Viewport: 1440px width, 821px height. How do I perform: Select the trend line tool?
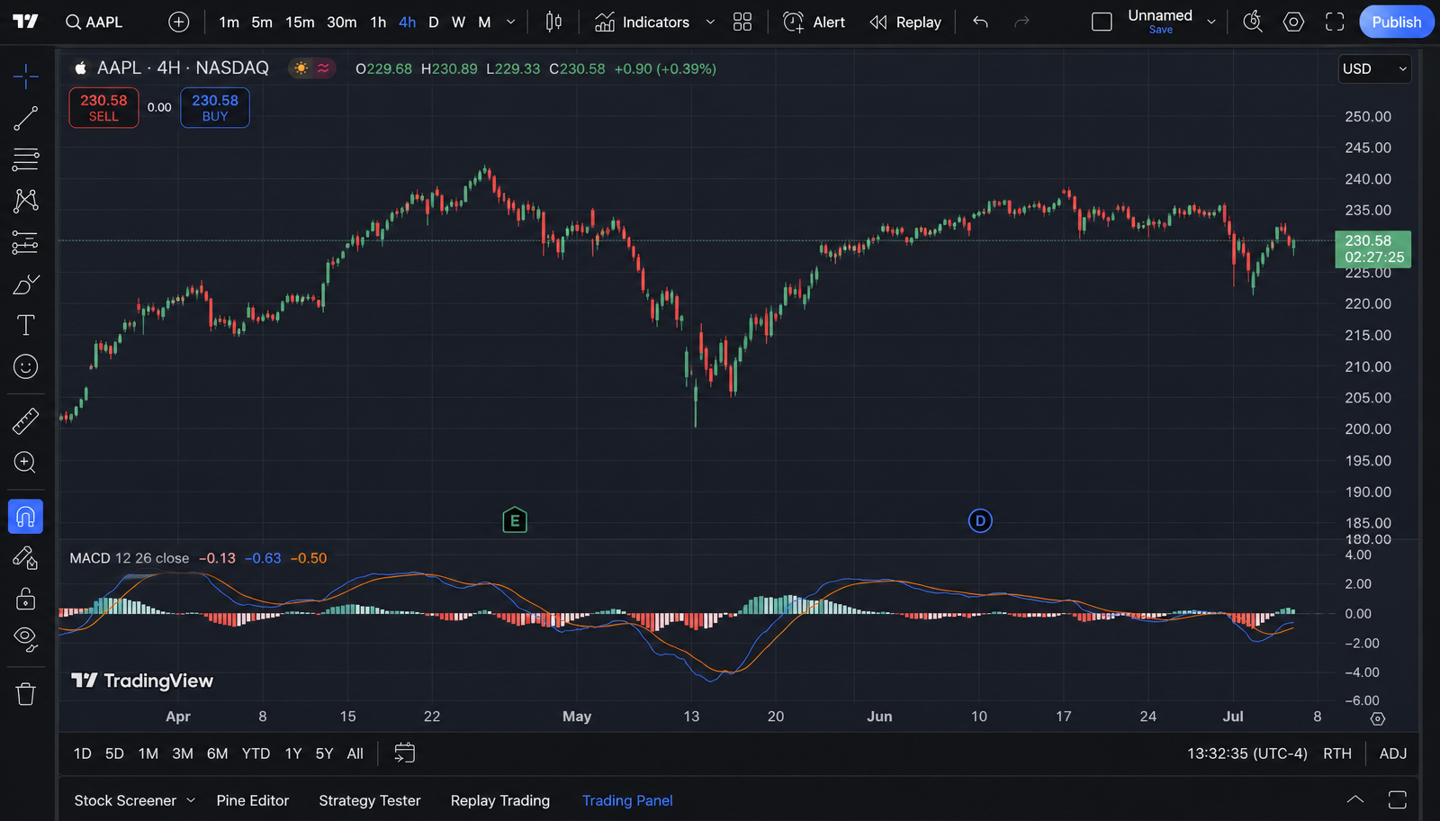tap(26, 118)
